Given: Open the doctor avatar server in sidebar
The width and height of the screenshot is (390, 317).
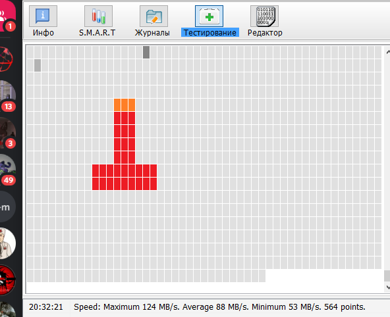Looking at the screenshot, I should tap(7, 243).
